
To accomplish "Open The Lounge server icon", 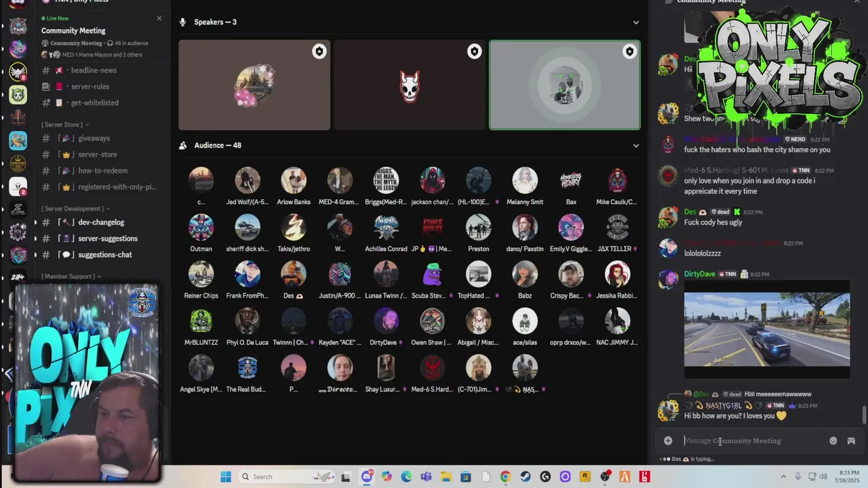I will click(18, 209).
